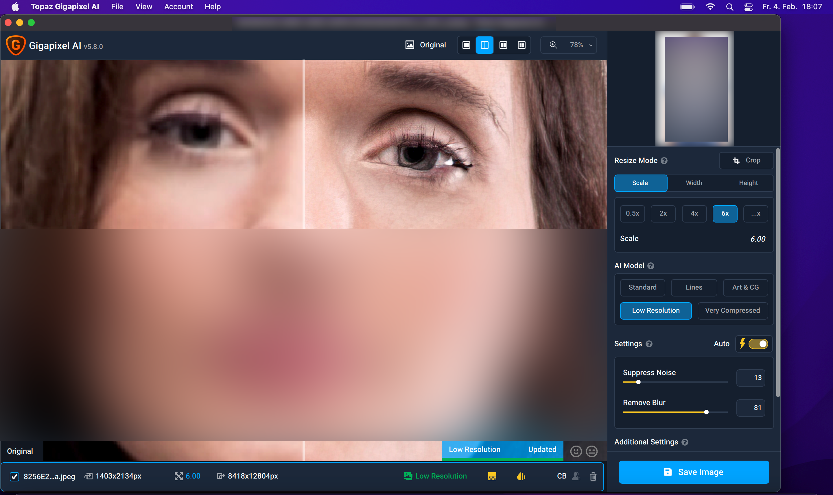Open macOS Control Center in menu bar
The width and height of the screenshot is (833, 495).
pos(748,7)
